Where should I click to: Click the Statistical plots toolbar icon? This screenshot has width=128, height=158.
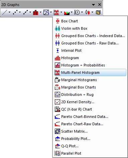pos(56,12)
